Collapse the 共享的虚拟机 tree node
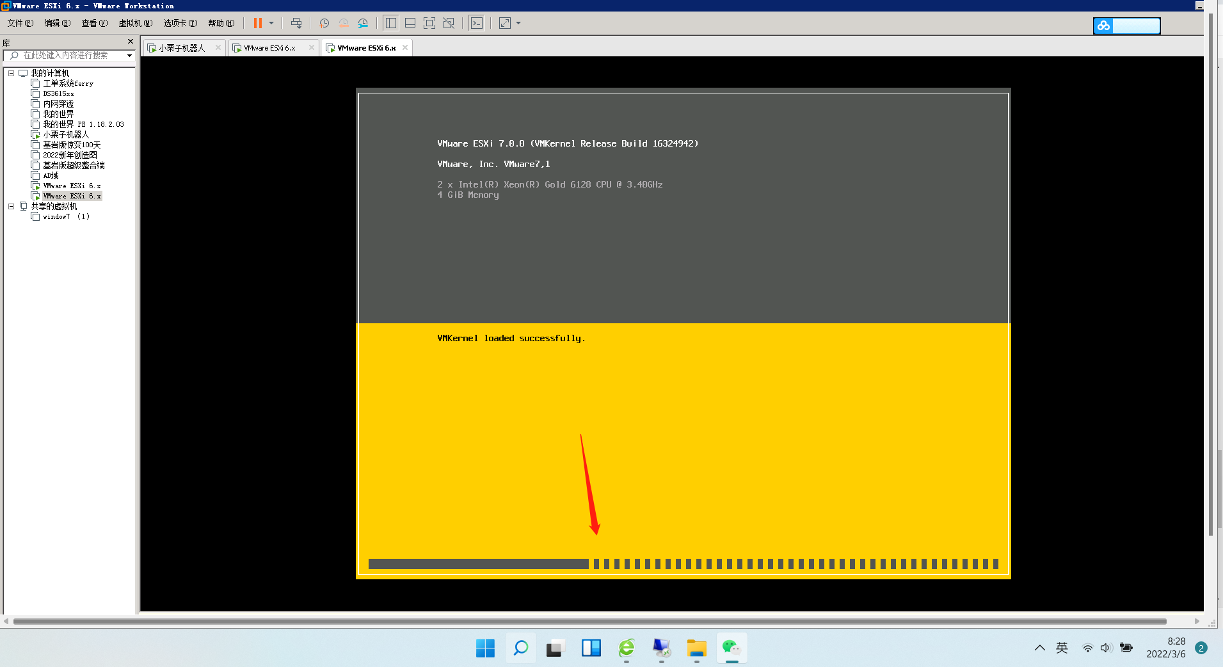This screenshot has height=667, width=1223. tap(11, 206)
